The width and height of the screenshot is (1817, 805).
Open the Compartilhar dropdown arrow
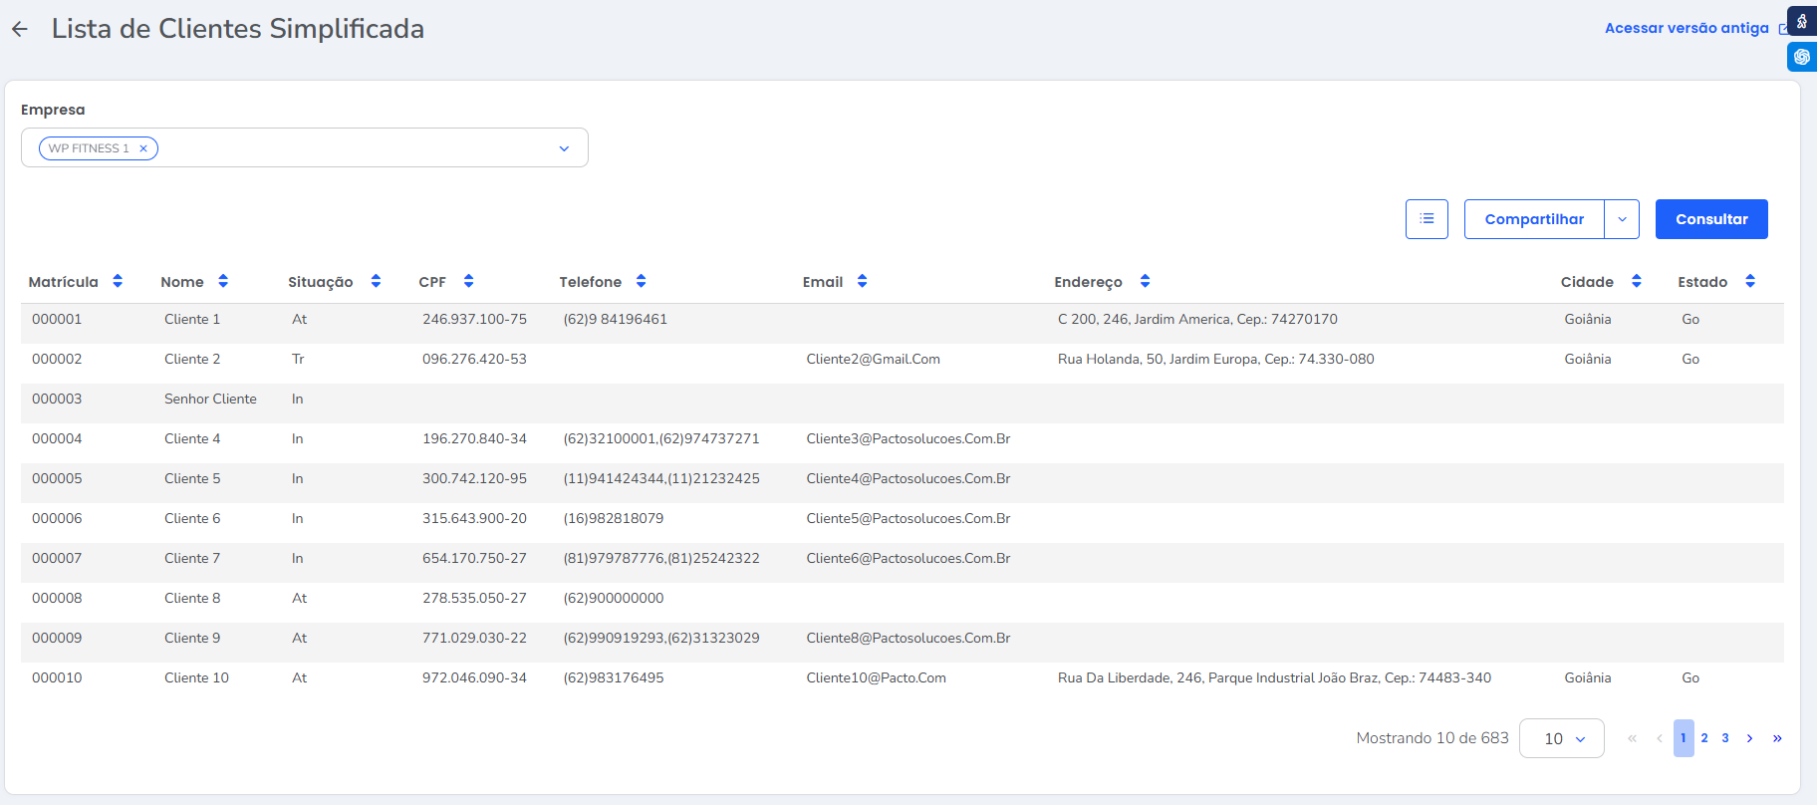pyautogui.click(x=1622, y=219)
